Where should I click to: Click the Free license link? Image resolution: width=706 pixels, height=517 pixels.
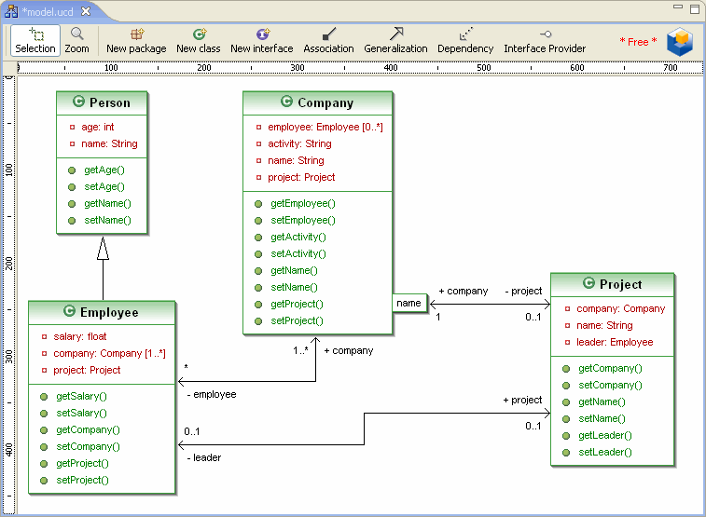tap(638, 42)
